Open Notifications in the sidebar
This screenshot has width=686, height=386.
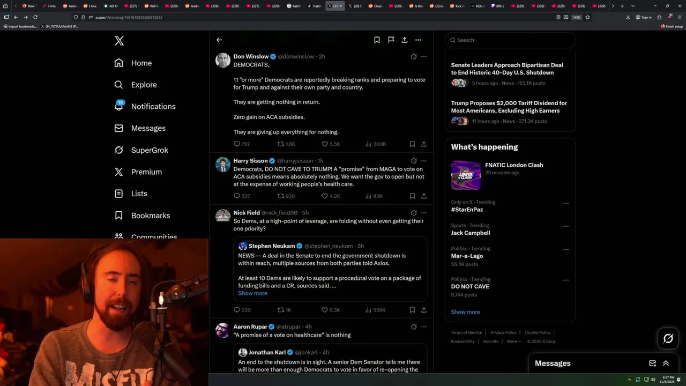point(145,106)
